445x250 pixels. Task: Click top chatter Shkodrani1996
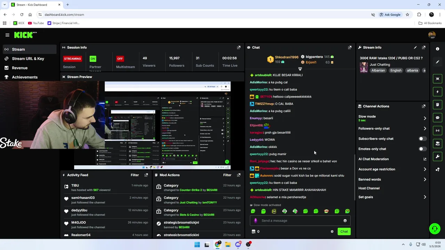coord(286,57)
